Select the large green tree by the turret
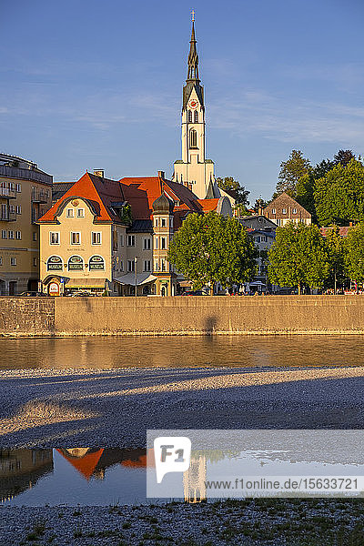This screenshot has width=364, height=546. (212, 250)
